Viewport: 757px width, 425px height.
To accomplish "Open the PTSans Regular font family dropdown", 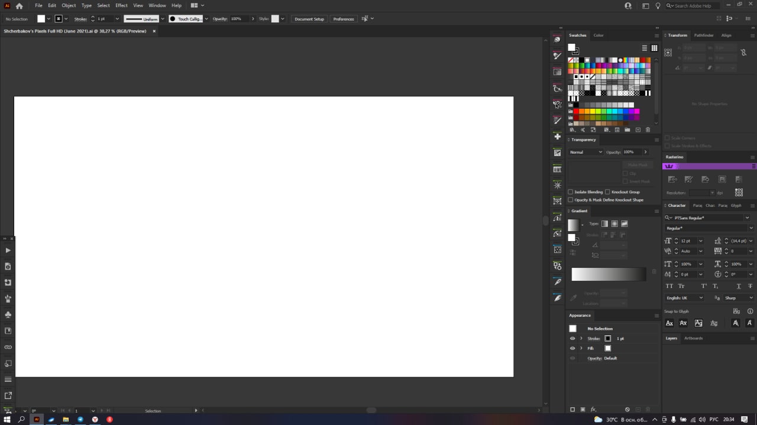I will (x=747, y=218).
